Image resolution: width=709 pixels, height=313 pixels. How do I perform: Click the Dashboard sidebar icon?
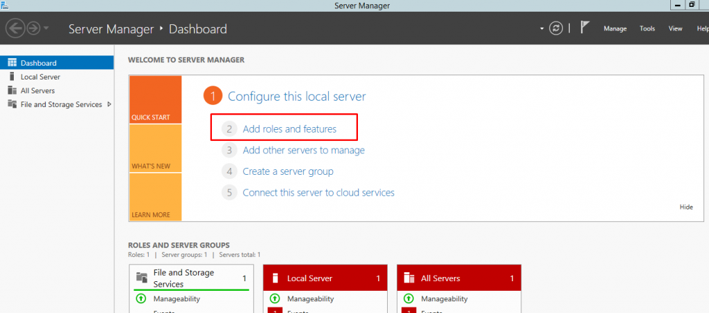(12, 63)
